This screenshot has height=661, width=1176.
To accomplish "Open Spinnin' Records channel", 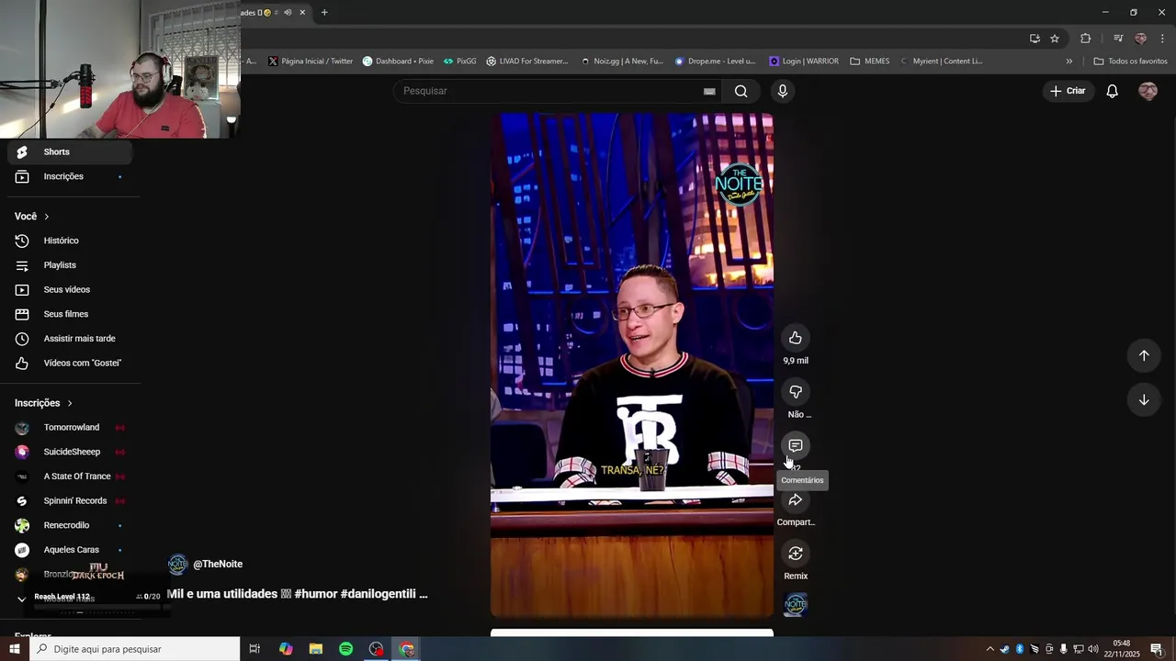I will (x=70, y=501).
